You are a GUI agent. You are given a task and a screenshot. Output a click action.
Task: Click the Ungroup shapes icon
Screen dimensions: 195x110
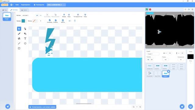(55, 16)
